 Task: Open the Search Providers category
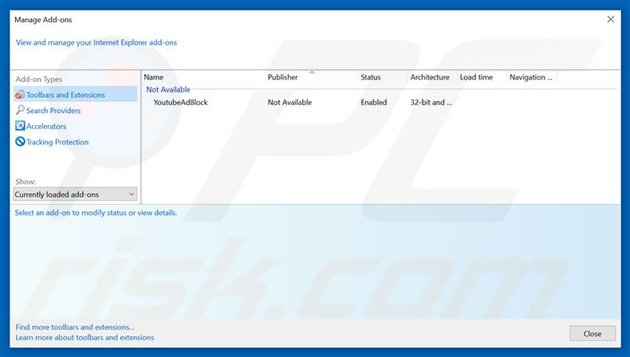coord(53,111)
